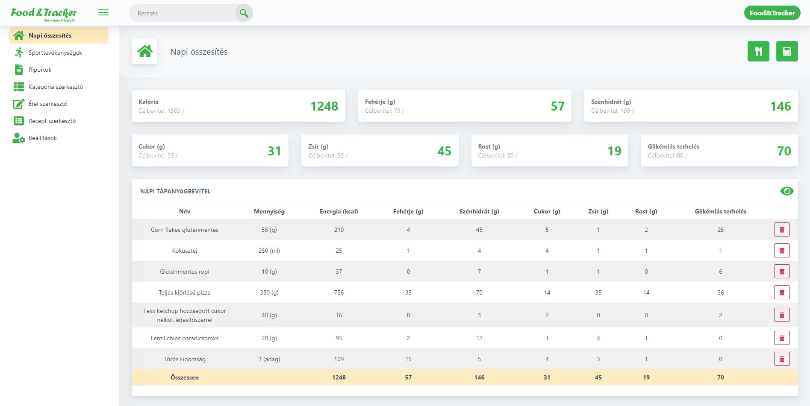Click the NAPI TÁPANYAGBEVITEL section title
The width and height of the screenshot is (810, 406).
click(175, 191)
